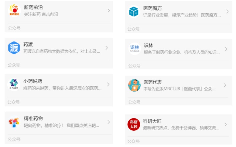Open the 医药代表 account title
The height and width of the screenshot is (147, 236).
(153, 82)
